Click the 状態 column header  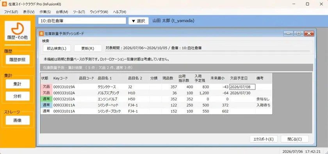[x=46, y=78]
